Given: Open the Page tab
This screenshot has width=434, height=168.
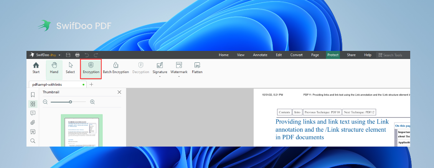Looking at the screenshot, I should pos(315,55).
